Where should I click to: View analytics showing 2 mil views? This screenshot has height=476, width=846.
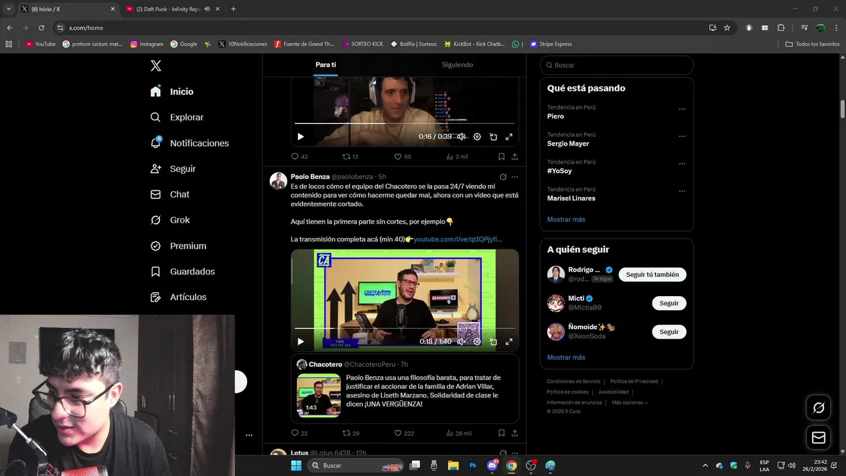click(457, 157)
